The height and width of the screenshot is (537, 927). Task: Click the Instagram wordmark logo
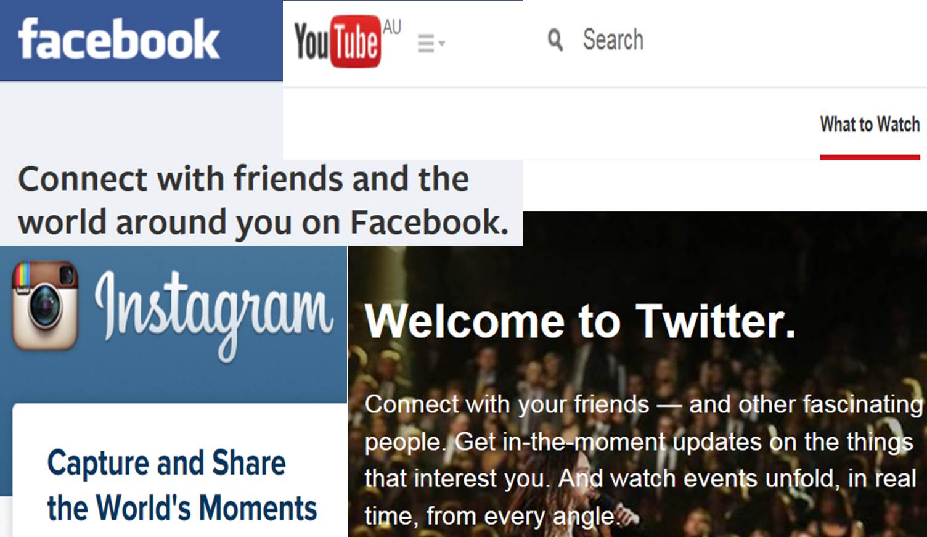pyautogui.click(x=214, y=313)
